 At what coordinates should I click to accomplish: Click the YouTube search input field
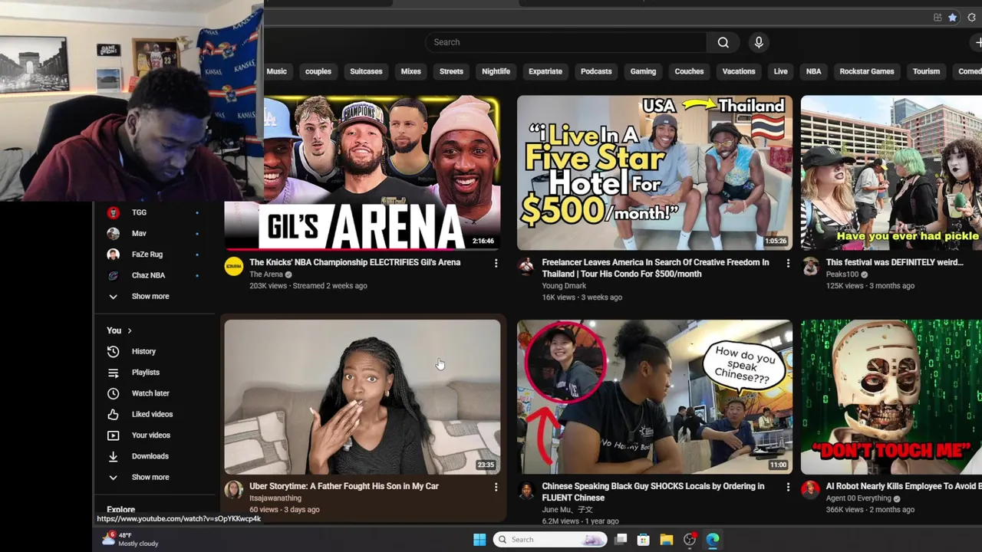click(x=565, y=42)
